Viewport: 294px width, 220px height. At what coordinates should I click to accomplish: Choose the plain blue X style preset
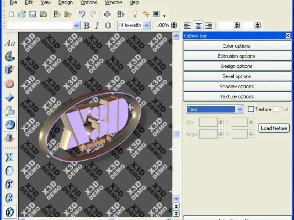[x=10, y=157]
